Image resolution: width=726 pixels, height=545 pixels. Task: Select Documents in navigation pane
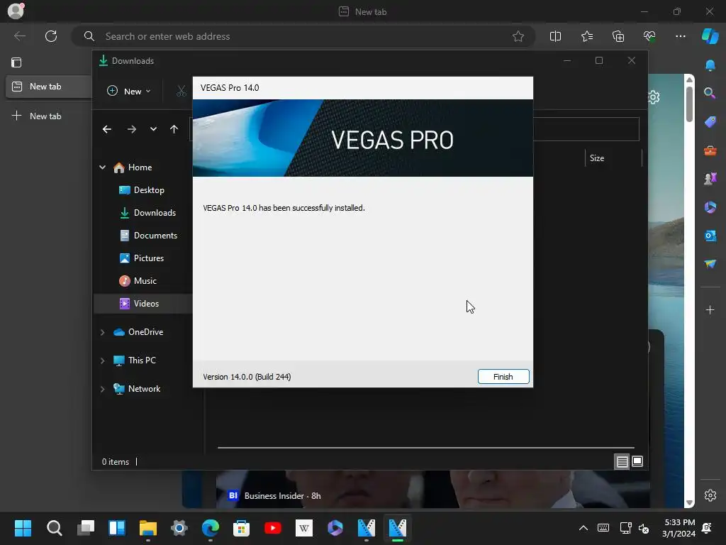click(155, 236)
